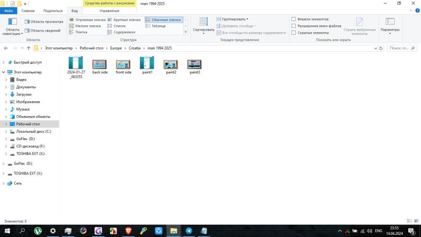
Task: Switch to the Home (Главная) ribbon tab
Action: point(28,11)
